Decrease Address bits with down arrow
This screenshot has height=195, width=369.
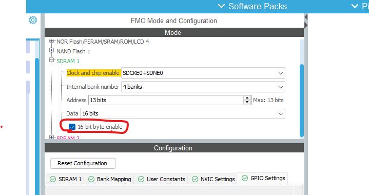pos(247,102)
